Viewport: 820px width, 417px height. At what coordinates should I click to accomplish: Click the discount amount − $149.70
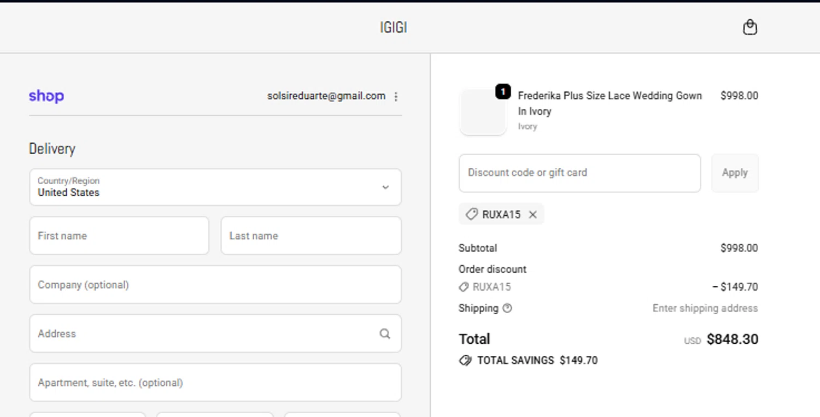pyautogui.click(x=735, y=287)
